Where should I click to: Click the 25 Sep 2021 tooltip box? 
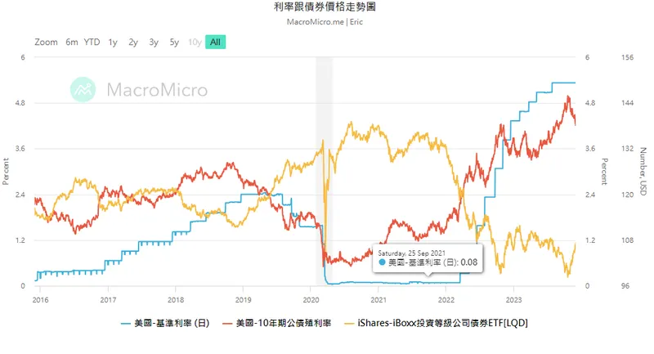426,258
